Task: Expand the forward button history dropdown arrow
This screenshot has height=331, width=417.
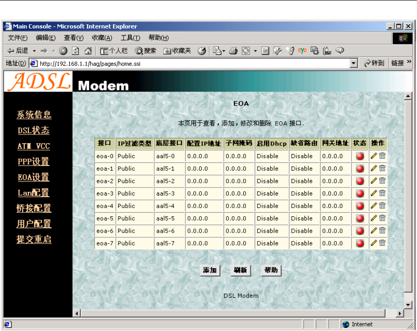Action: coord(53,50)
